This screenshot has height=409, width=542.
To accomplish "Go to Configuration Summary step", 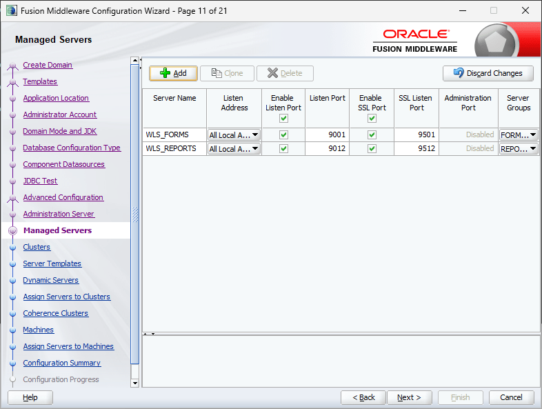I will tap(62, 363).
